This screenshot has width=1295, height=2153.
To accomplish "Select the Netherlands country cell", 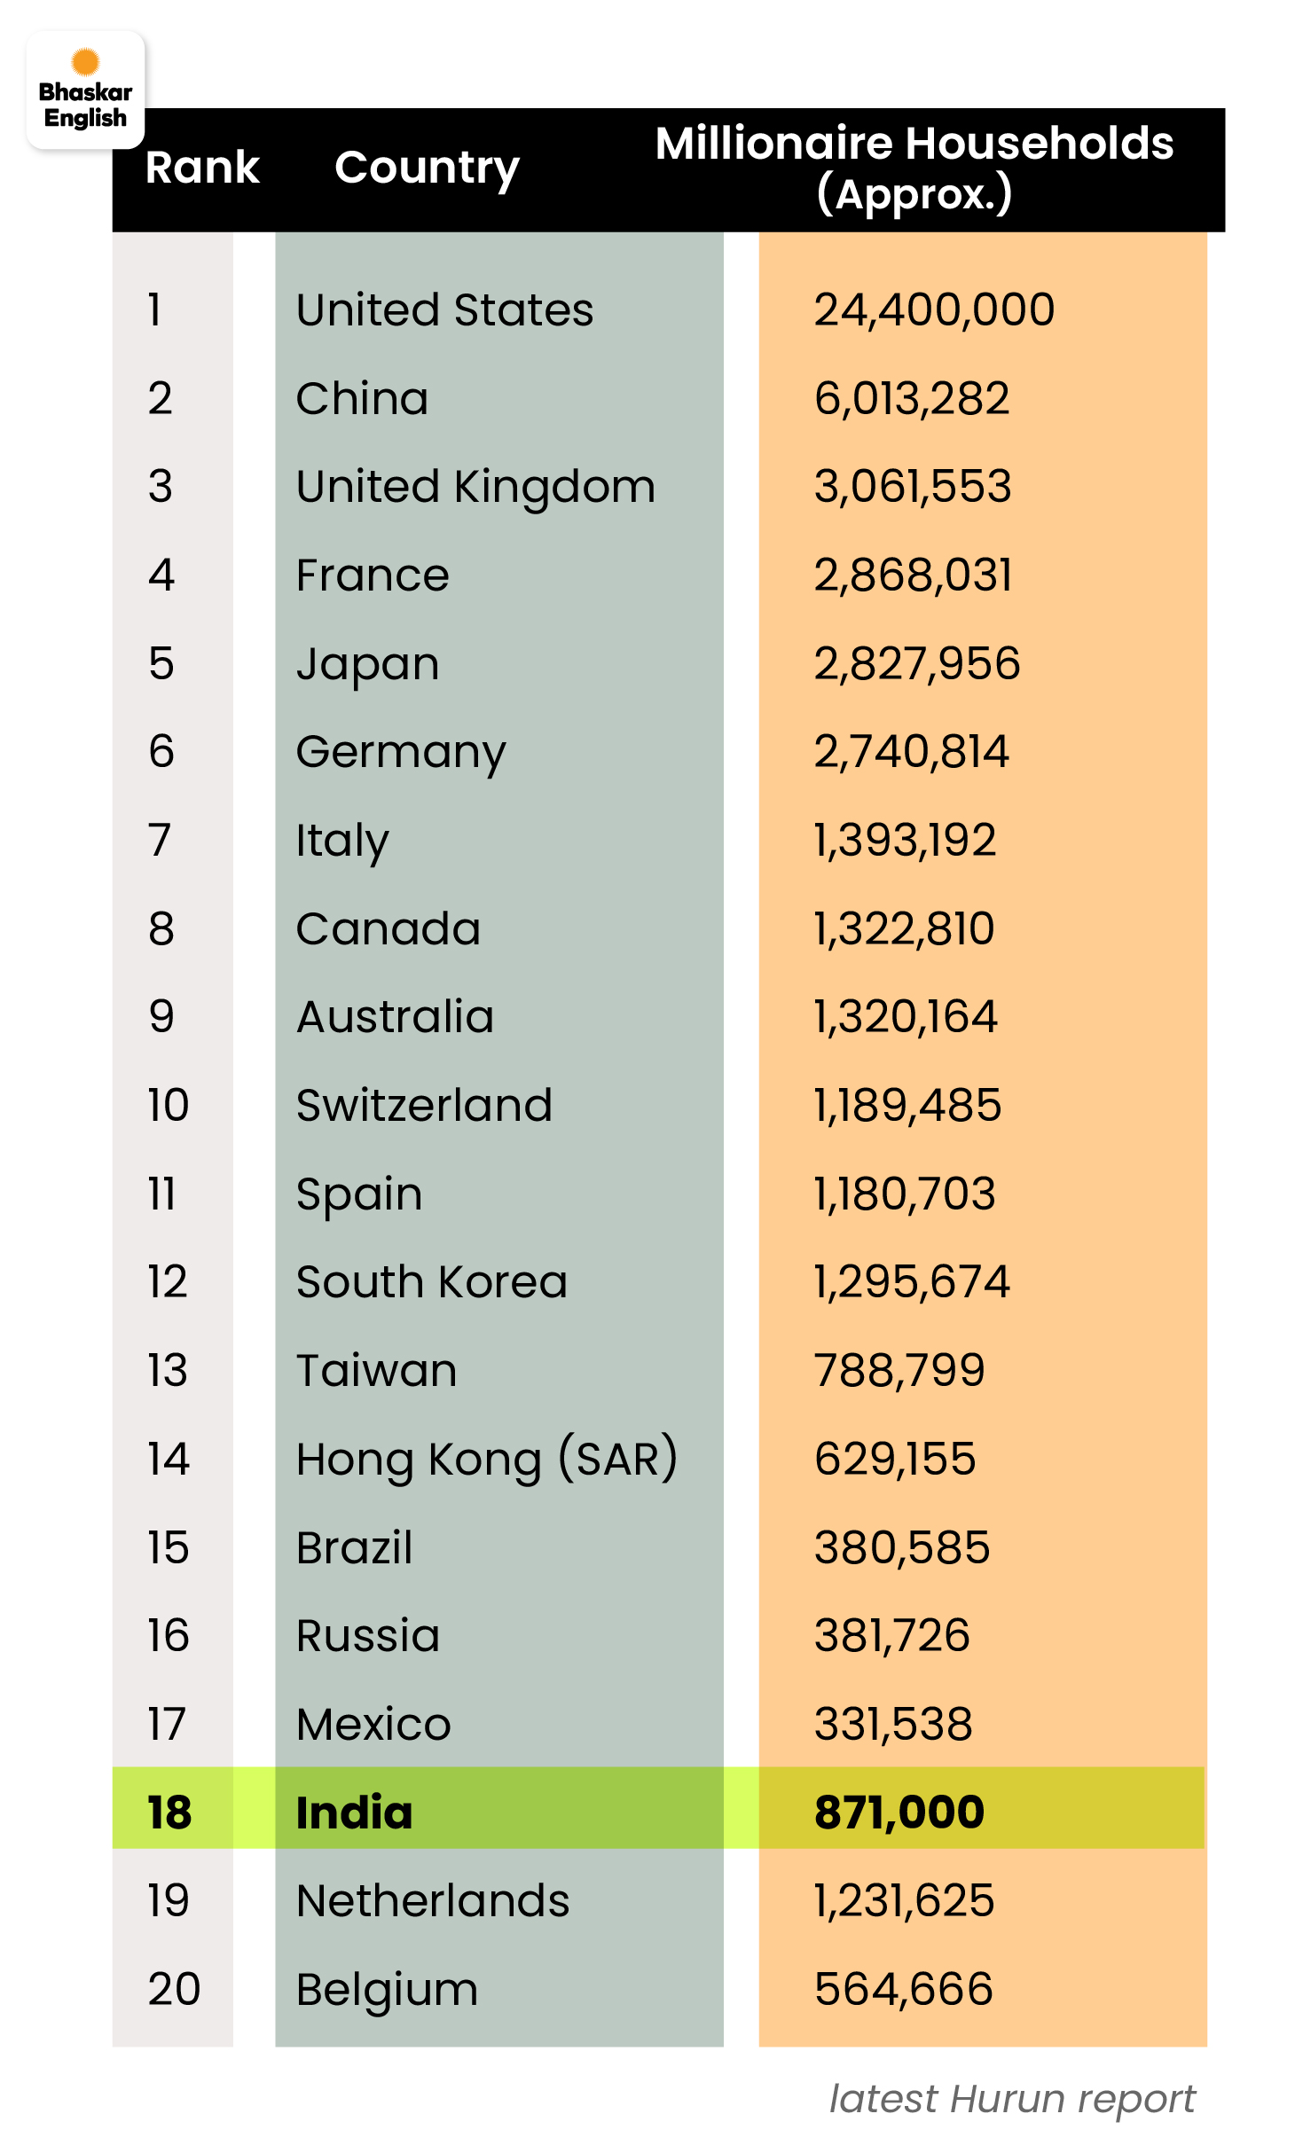I will pos(433,1901).
